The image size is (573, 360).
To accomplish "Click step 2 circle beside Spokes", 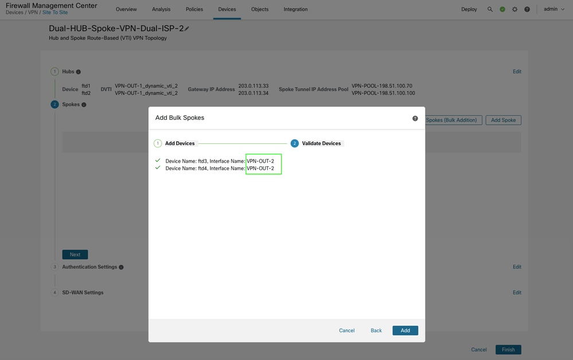I will pyautogui.click(x=54, y=104).
